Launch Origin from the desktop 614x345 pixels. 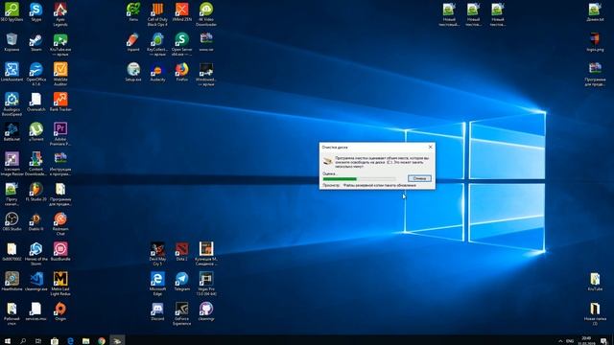(60, 311)
